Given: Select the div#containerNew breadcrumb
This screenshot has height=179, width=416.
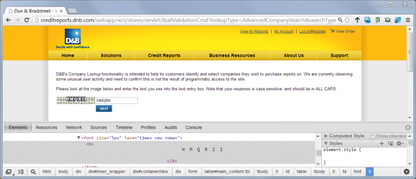Looking at the screenshot, I should [150, 172].
